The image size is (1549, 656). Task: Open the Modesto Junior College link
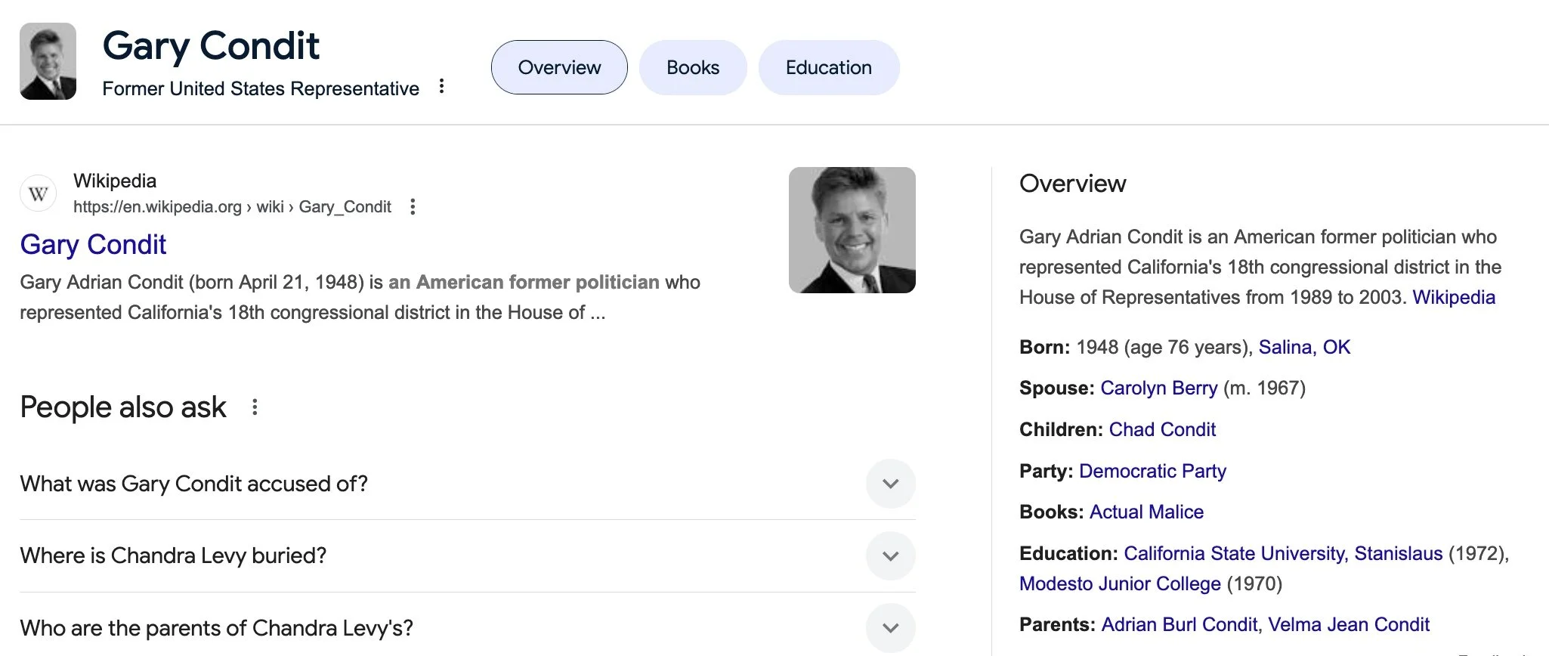click(1120, 583)
